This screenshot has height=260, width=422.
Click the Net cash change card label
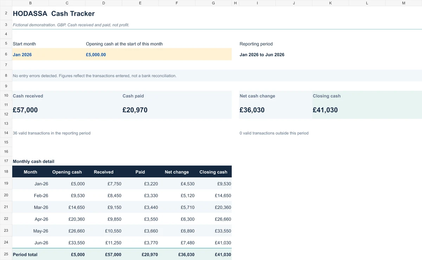click(x=257, y=96)
